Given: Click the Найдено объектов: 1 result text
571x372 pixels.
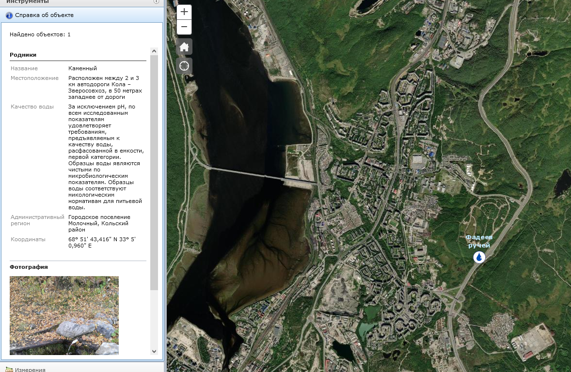Looking at the screenshot, I should (x=40, y=34).
